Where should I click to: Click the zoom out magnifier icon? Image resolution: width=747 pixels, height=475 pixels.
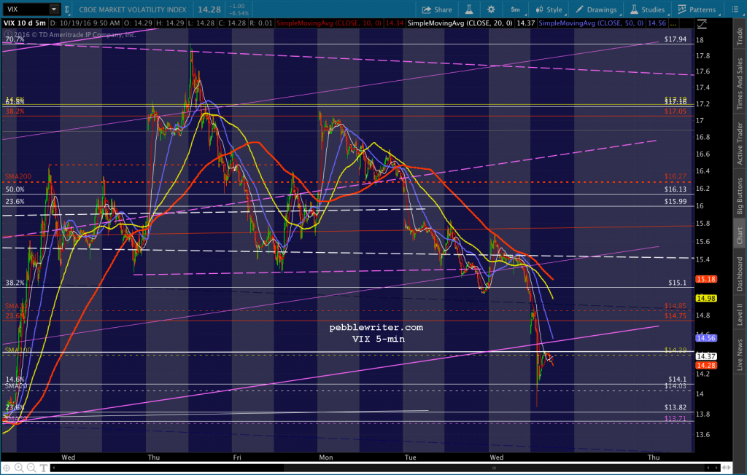click(x=31, y=468)
